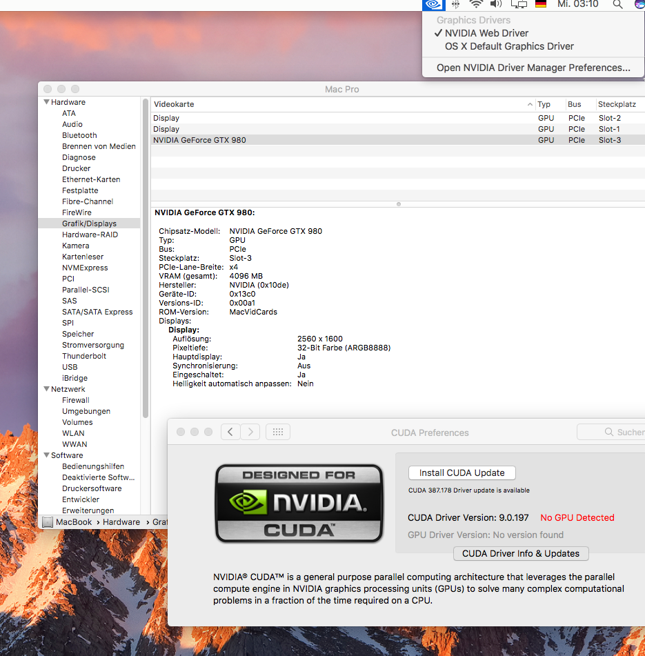Screen dimensions: 645x656
Task: Select Grafik/Displays in the sidebar
Action: [x=89, y=223]
